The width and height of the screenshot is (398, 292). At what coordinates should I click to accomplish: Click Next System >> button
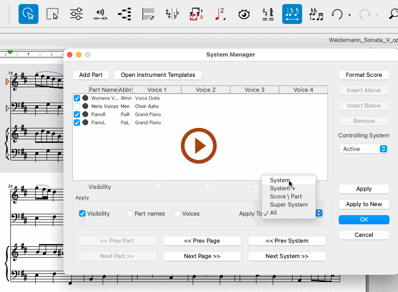pos(287,256)
